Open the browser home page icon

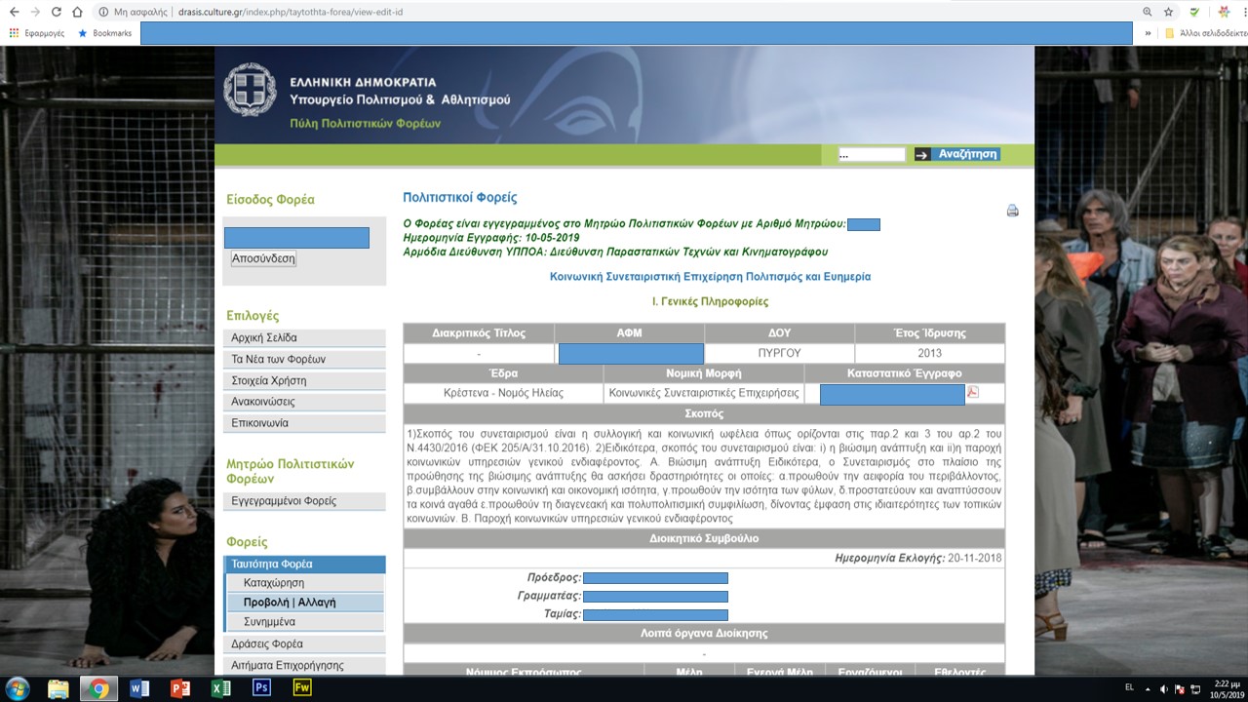[x=77, y=12]
